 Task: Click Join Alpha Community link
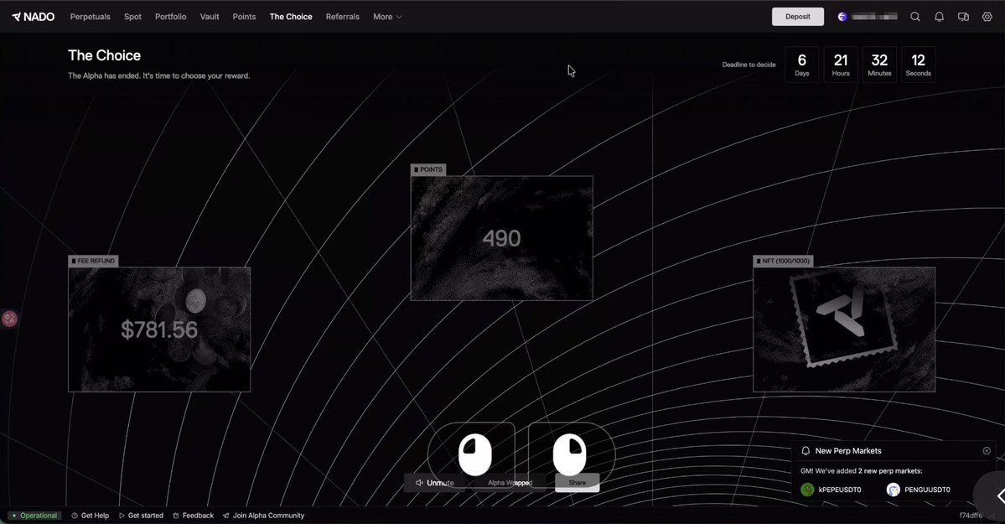coord(263,516)
